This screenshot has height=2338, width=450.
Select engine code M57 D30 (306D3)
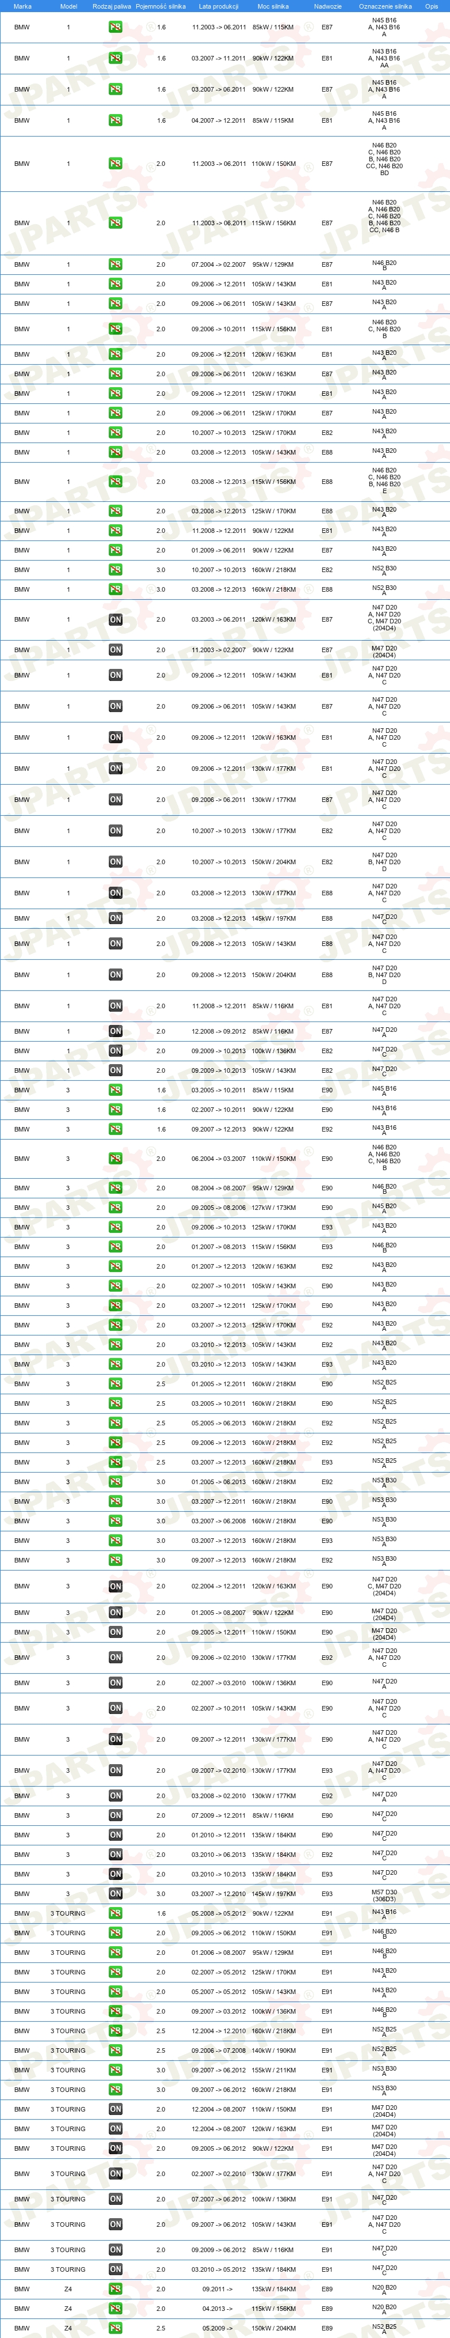coord(384,1894)
